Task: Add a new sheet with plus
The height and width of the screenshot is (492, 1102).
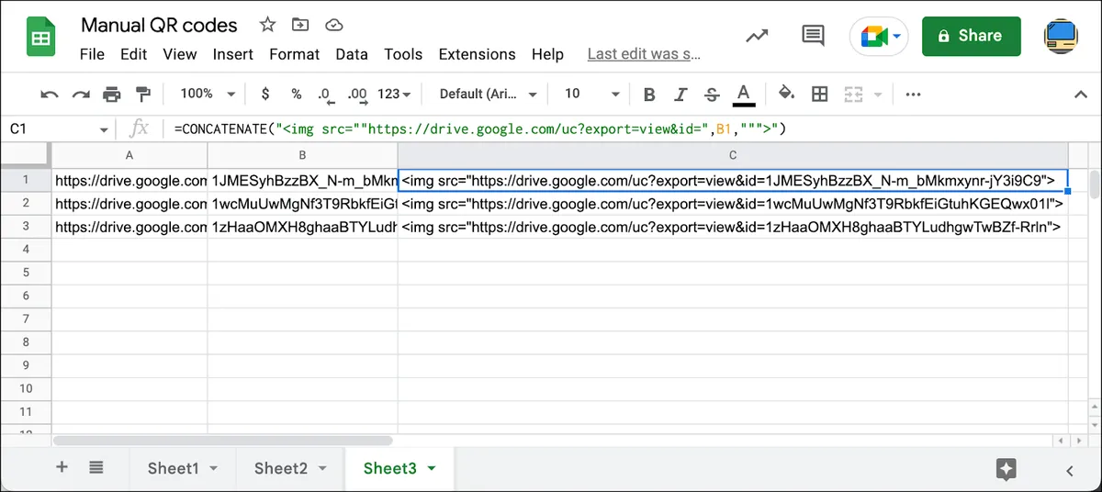Action: click(62, 467)
